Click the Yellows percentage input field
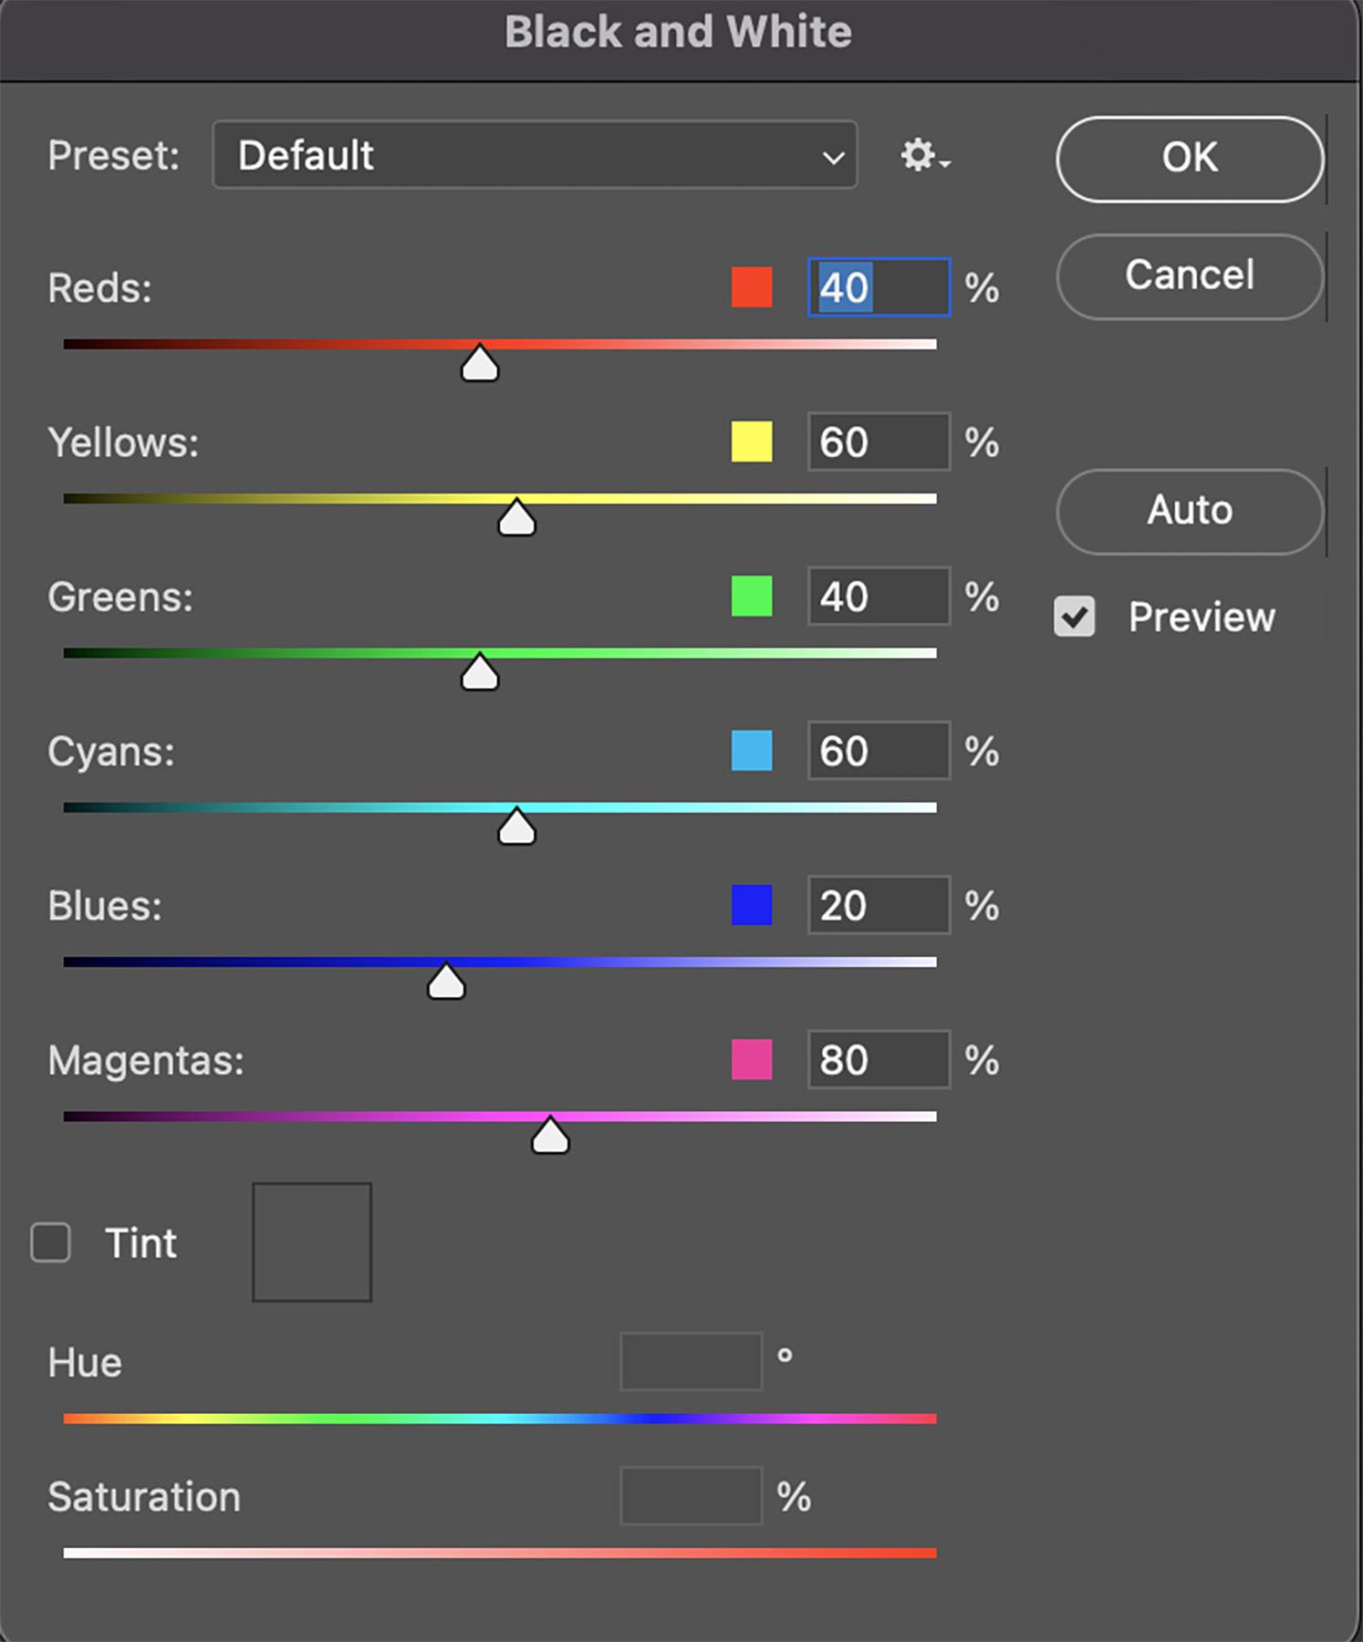The height and width of the screenshot is (1642, 1363). [x=878, y=442]
